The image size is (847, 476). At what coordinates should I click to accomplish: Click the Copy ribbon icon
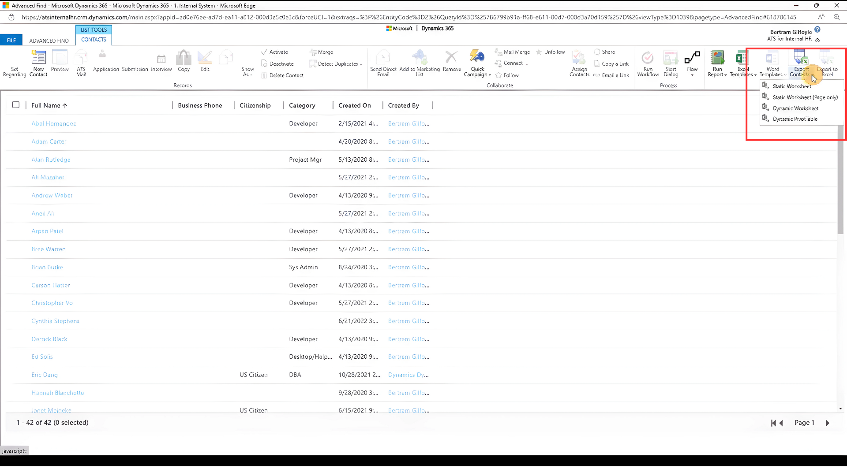click(x=184, y=62)
